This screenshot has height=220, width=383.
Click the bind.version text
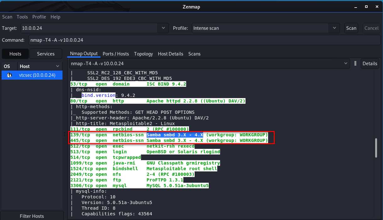(x=99, y=95)
